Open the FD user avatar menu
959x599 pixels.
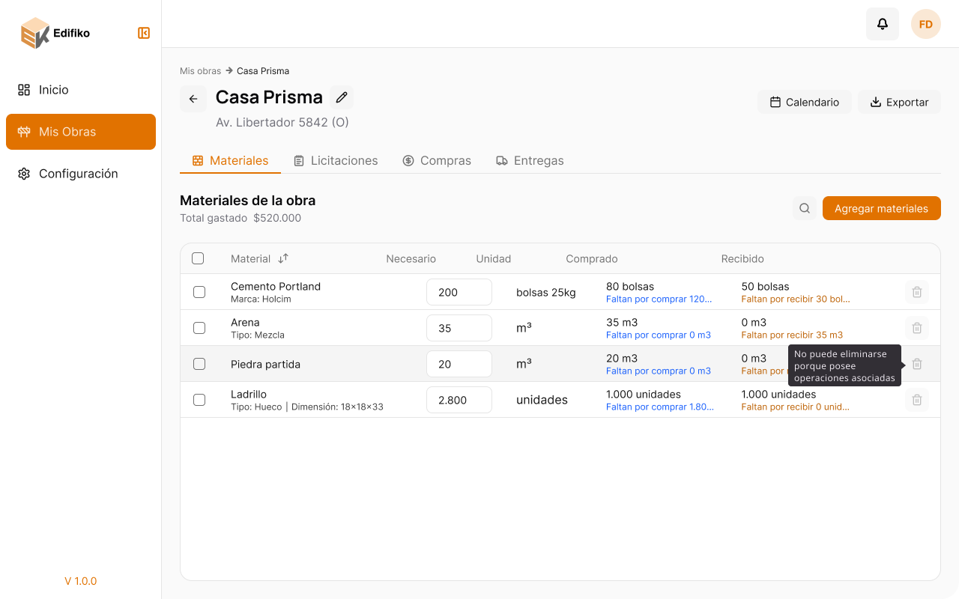pos(926,24)
